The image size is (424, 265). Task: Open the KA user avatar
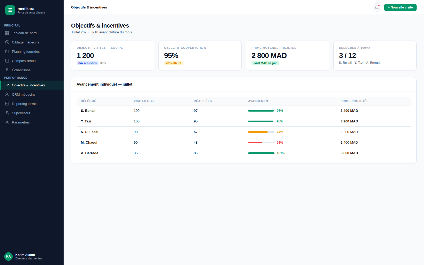[8, 257]
